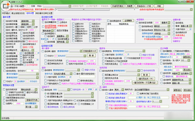Click the 单个命签合成最大经验 1200 field

[x=166, y=37]
